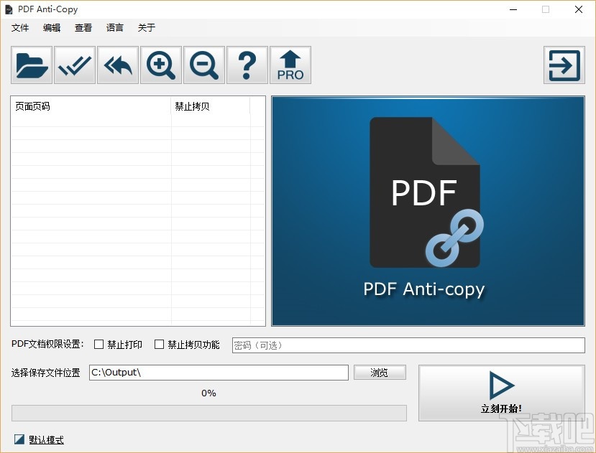This screenshot has height=453, width=596.
Task: Open the 文件 menu
Action: 20,28
